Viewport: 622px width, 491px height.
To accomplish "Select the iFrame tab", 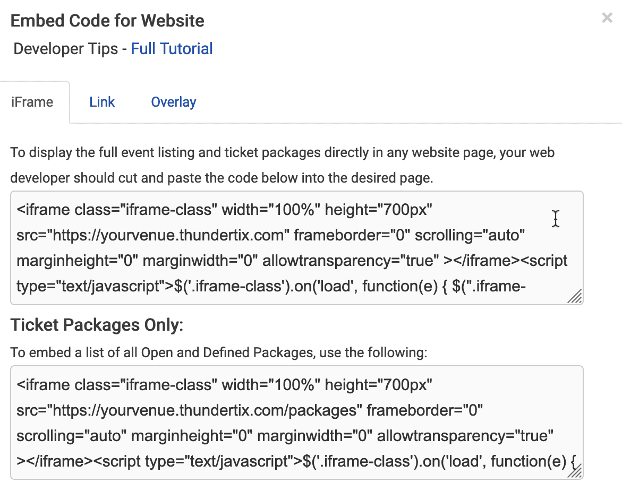I will click(32, 102).
